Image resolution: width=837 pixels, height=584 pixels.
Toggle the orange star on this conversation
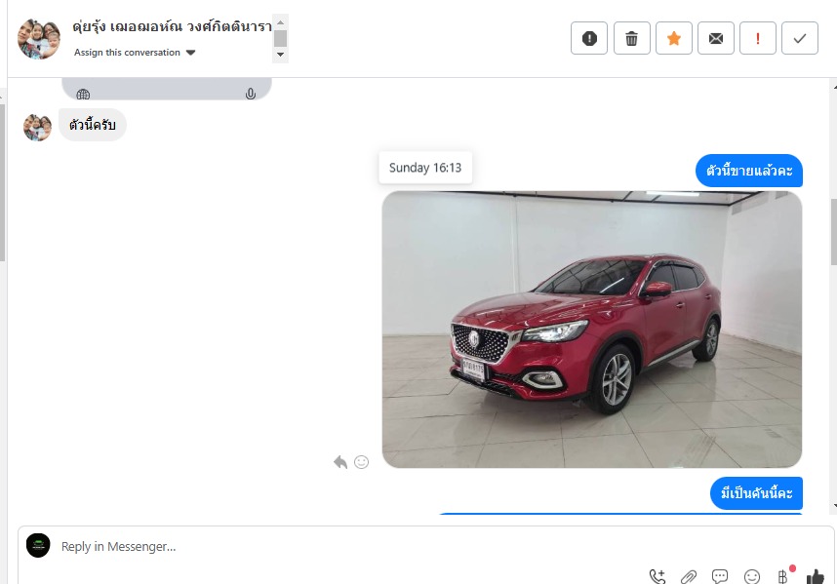[x=674, y=38]
